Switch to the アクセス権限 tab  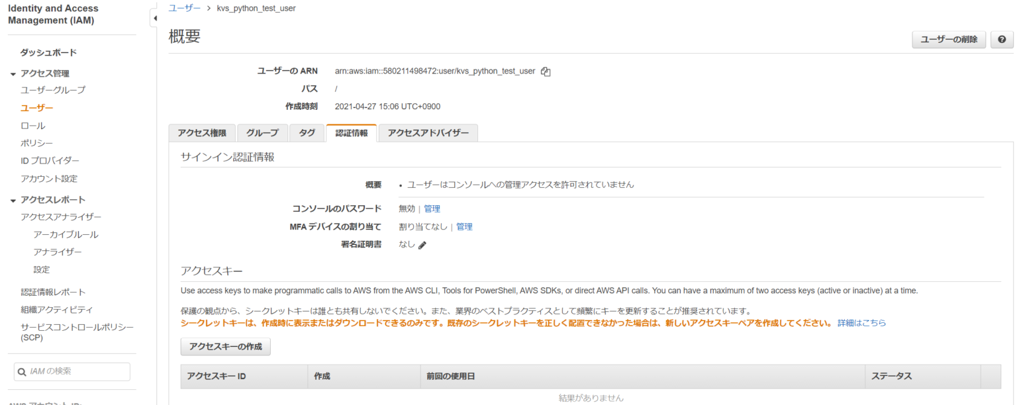[202, 133]
